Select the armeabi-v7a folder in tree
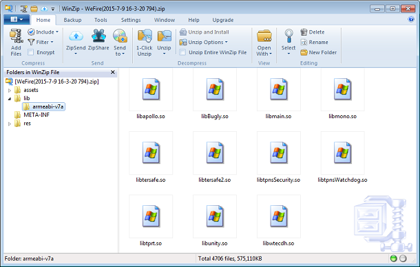This screenshot has width=420, height=267. point(43,106)
